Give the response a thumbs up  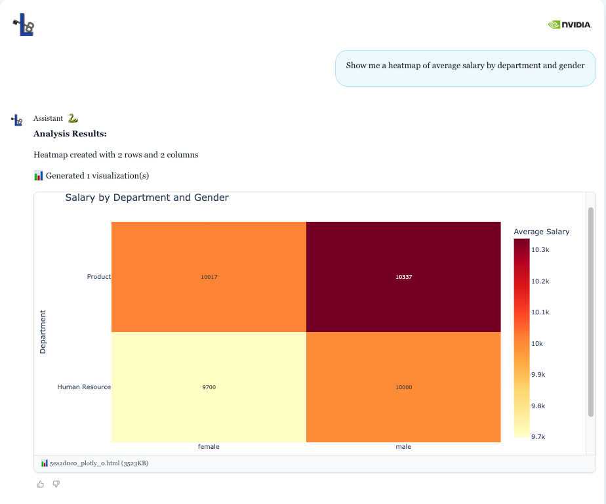[x=40, y=484]
